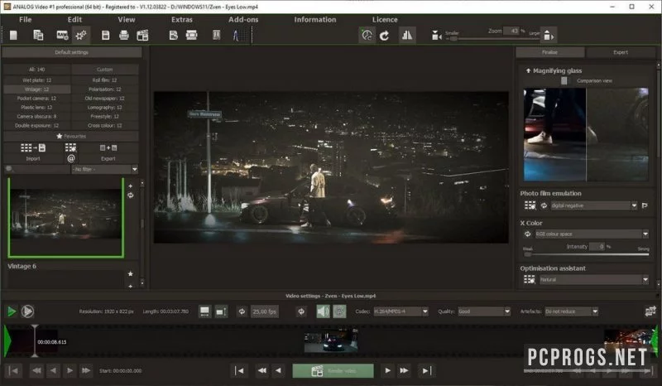Open the View menu

(x=127, y=19)
